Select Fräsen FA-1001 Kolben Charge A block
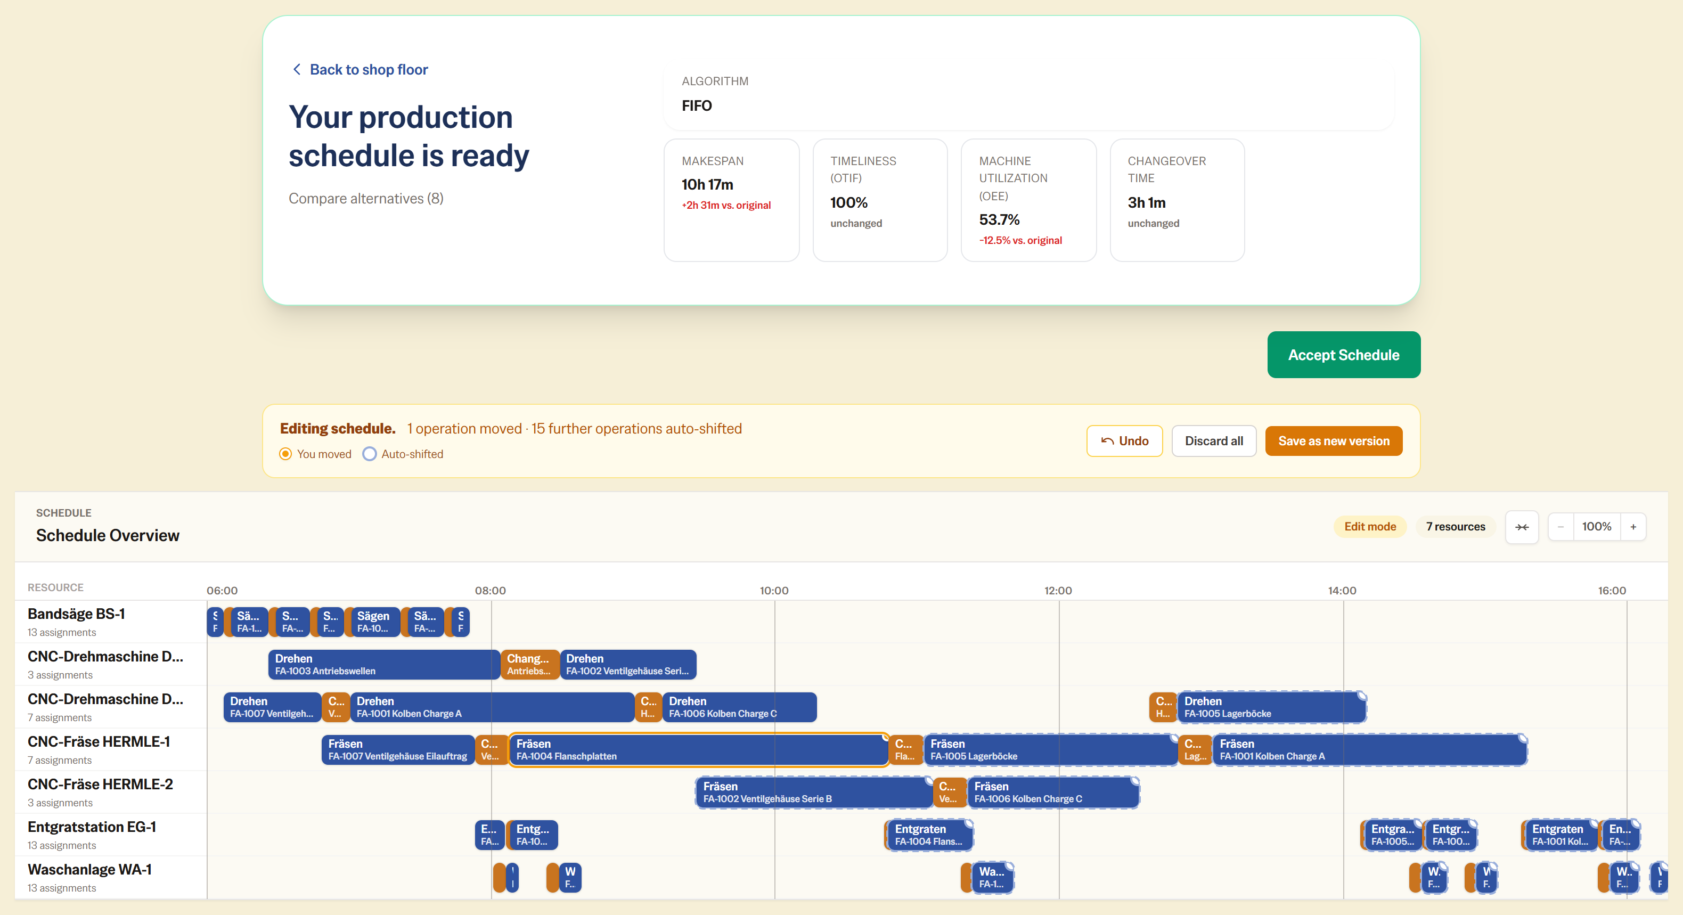This screenshot has height=915, width=1683. coord(1369,750)
